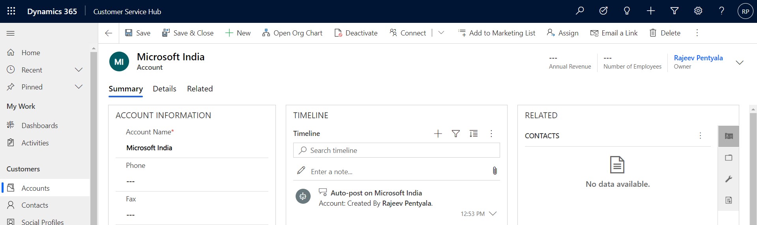Click the Connect command

(x=407, y=33)
